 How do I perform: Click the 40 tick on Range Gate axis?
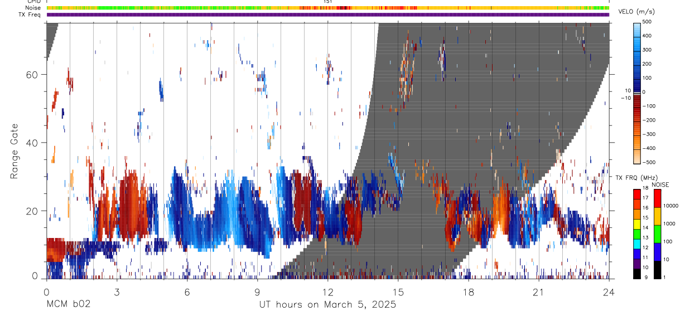click(32, 143)
